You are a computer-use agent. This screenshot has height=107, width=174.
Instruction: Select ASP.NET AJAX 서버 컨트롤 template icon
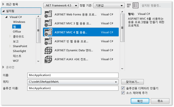click(48, 59)
